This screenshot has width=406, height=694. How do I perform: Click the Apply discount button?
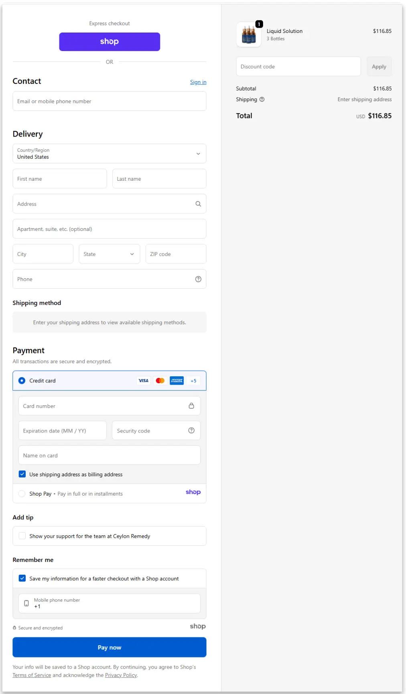pos(379,67)
